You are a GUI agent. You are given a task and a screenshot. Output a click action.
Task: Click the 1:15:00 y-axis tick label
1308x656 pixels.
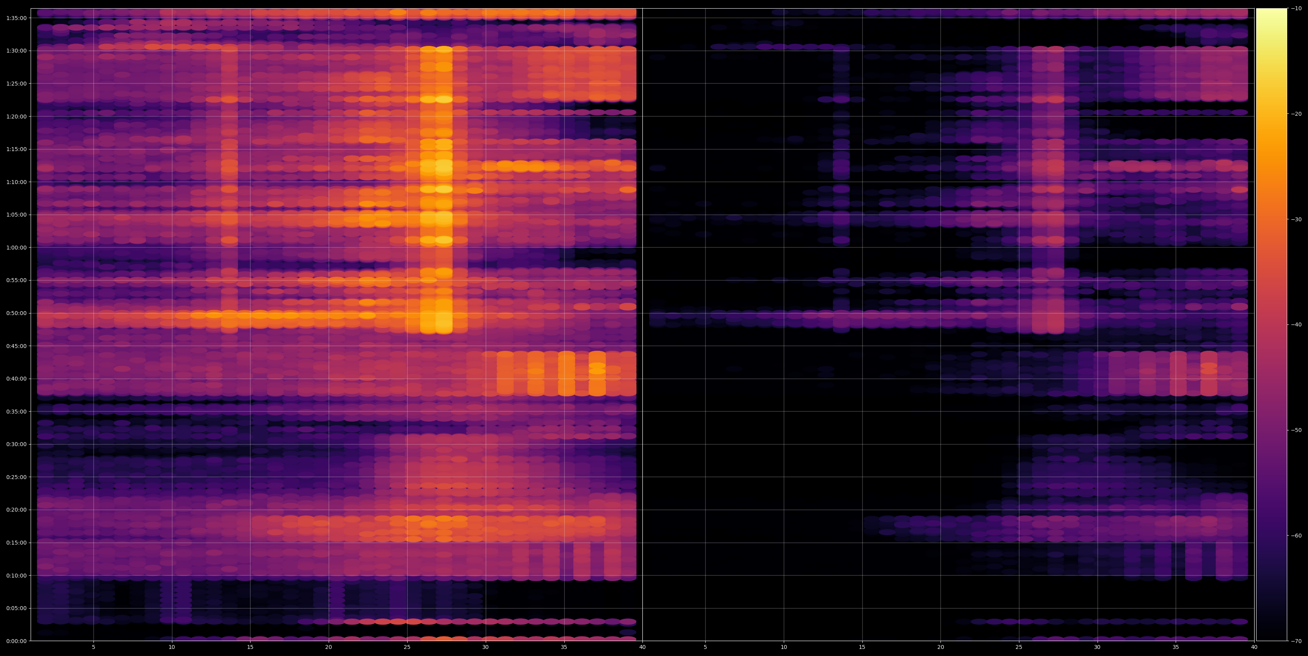pos(16,149)
